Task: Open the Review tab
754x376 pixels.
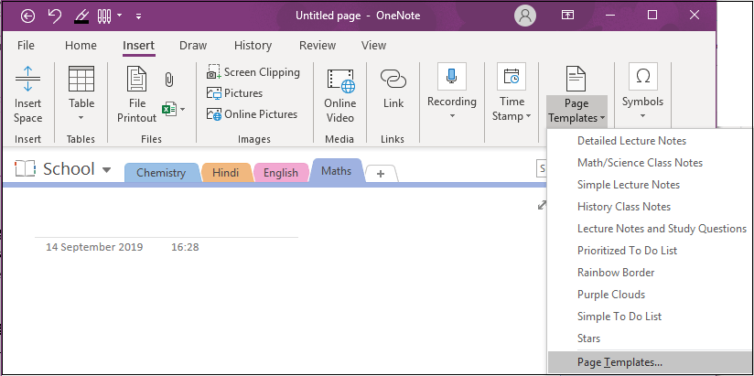Action: pos(318,45)
